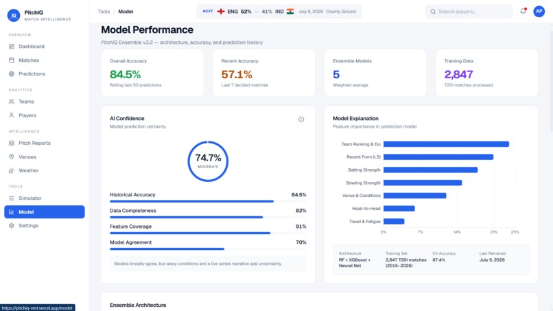Click the Feature Coverage progress bar
The image size is (553, 311).
208,233
